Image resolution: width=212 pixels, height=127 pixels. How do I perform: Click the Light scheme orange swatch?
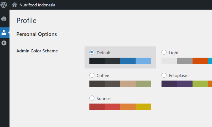[200, 61]
